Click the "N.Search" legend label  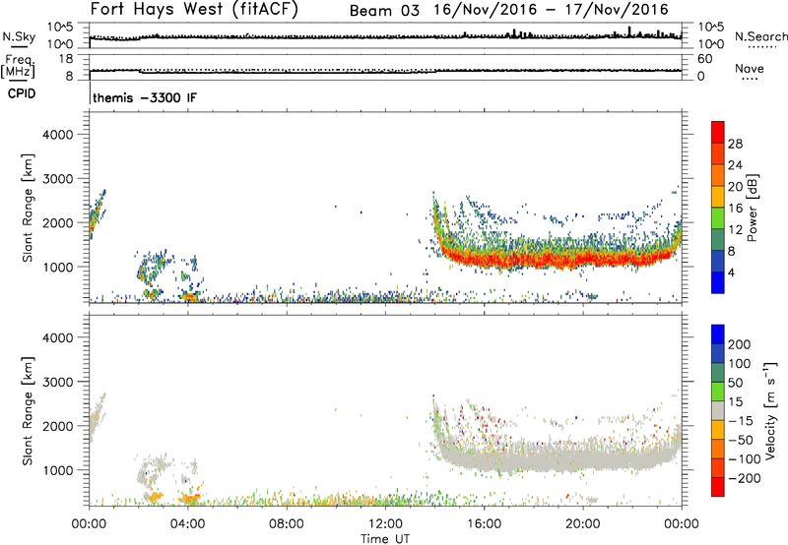point(761,36)
